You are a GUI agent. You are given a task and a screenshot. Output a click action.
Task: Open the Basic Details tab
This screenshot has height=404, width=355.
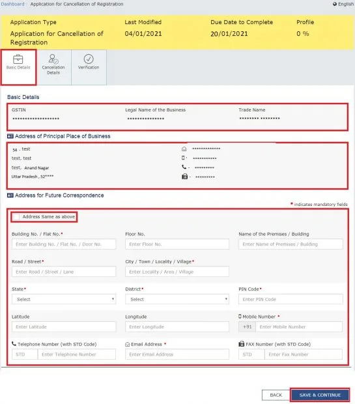(x=18, y=67)
